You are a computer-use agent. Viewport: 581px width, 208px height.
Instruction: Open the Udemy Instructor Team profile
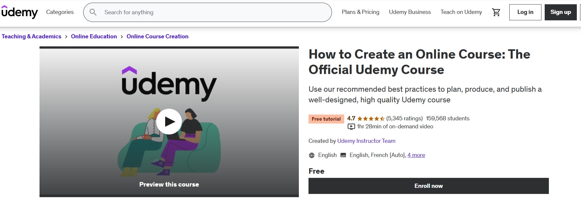[366, 141]
